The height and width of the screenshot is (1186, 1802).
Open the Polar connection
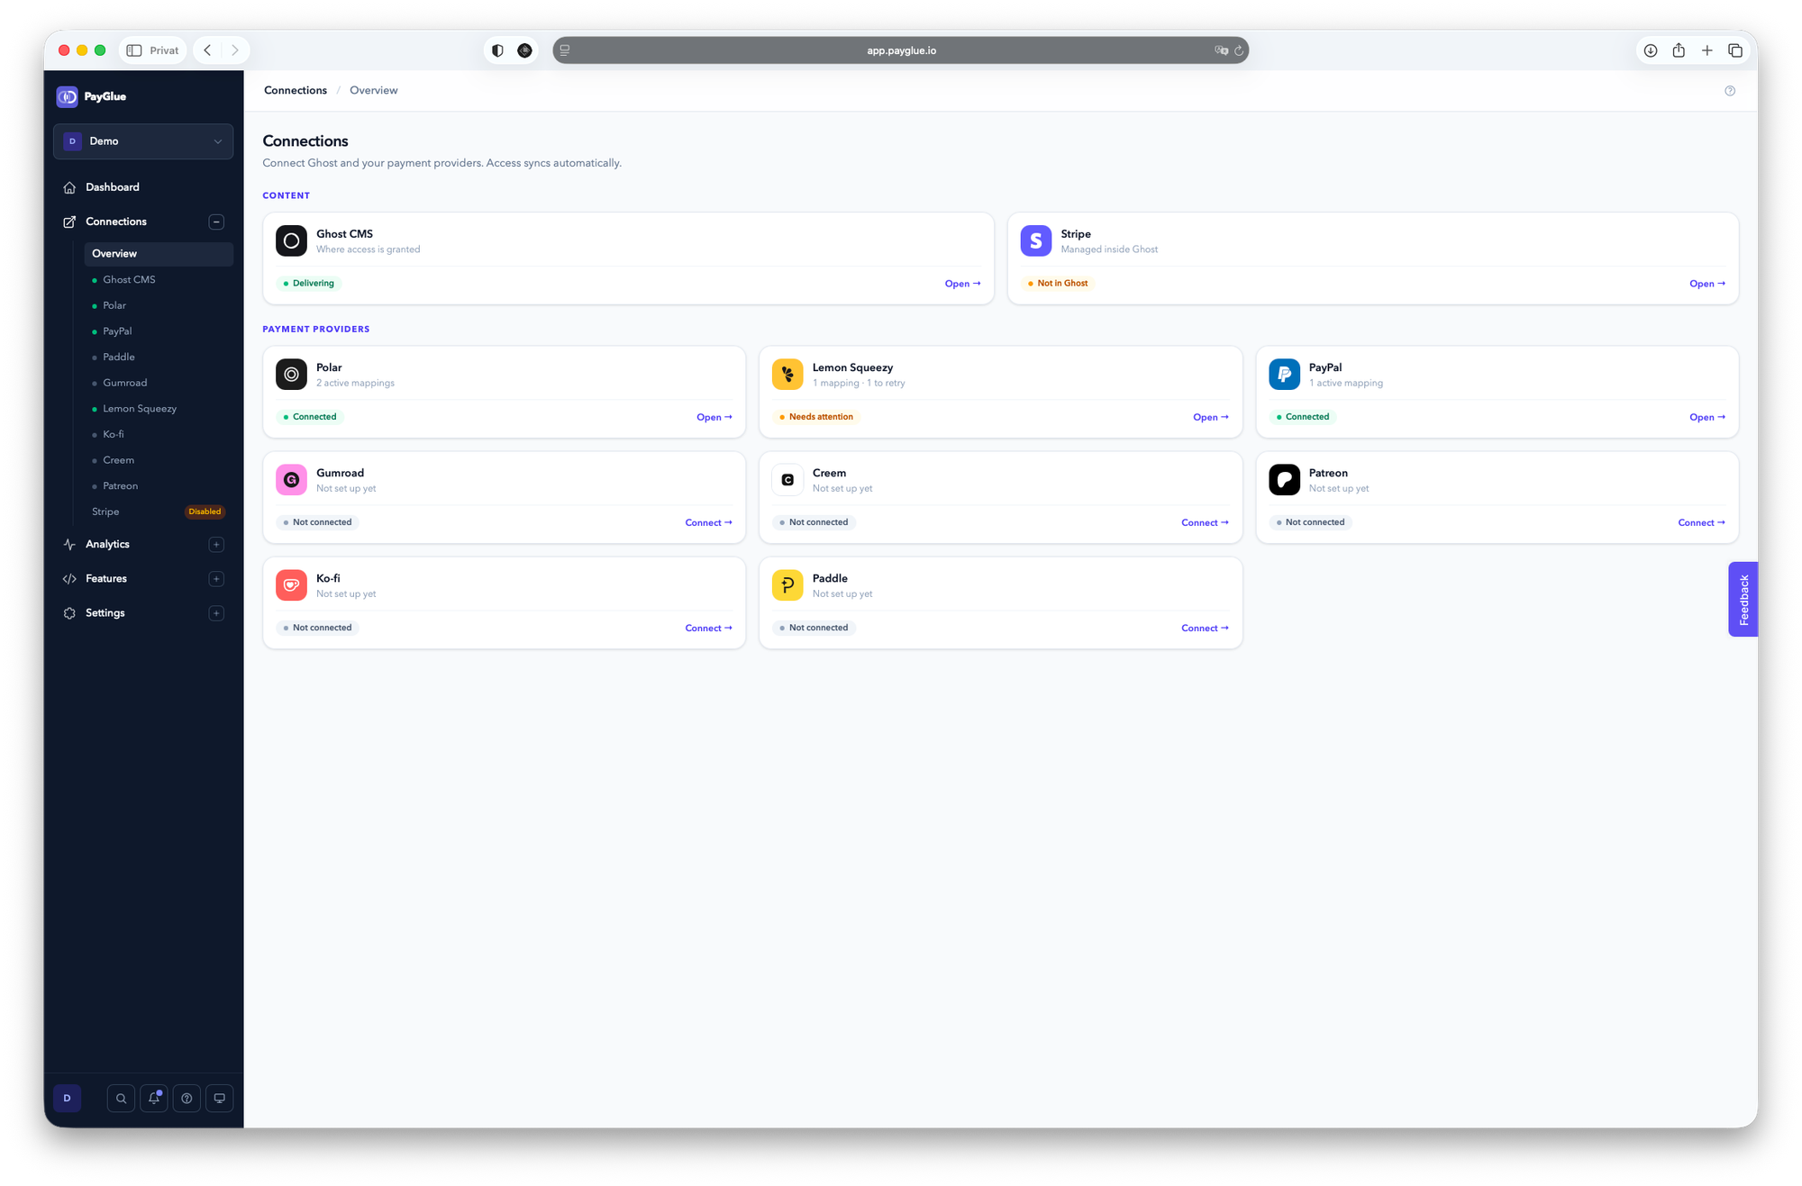coord(714,417)
